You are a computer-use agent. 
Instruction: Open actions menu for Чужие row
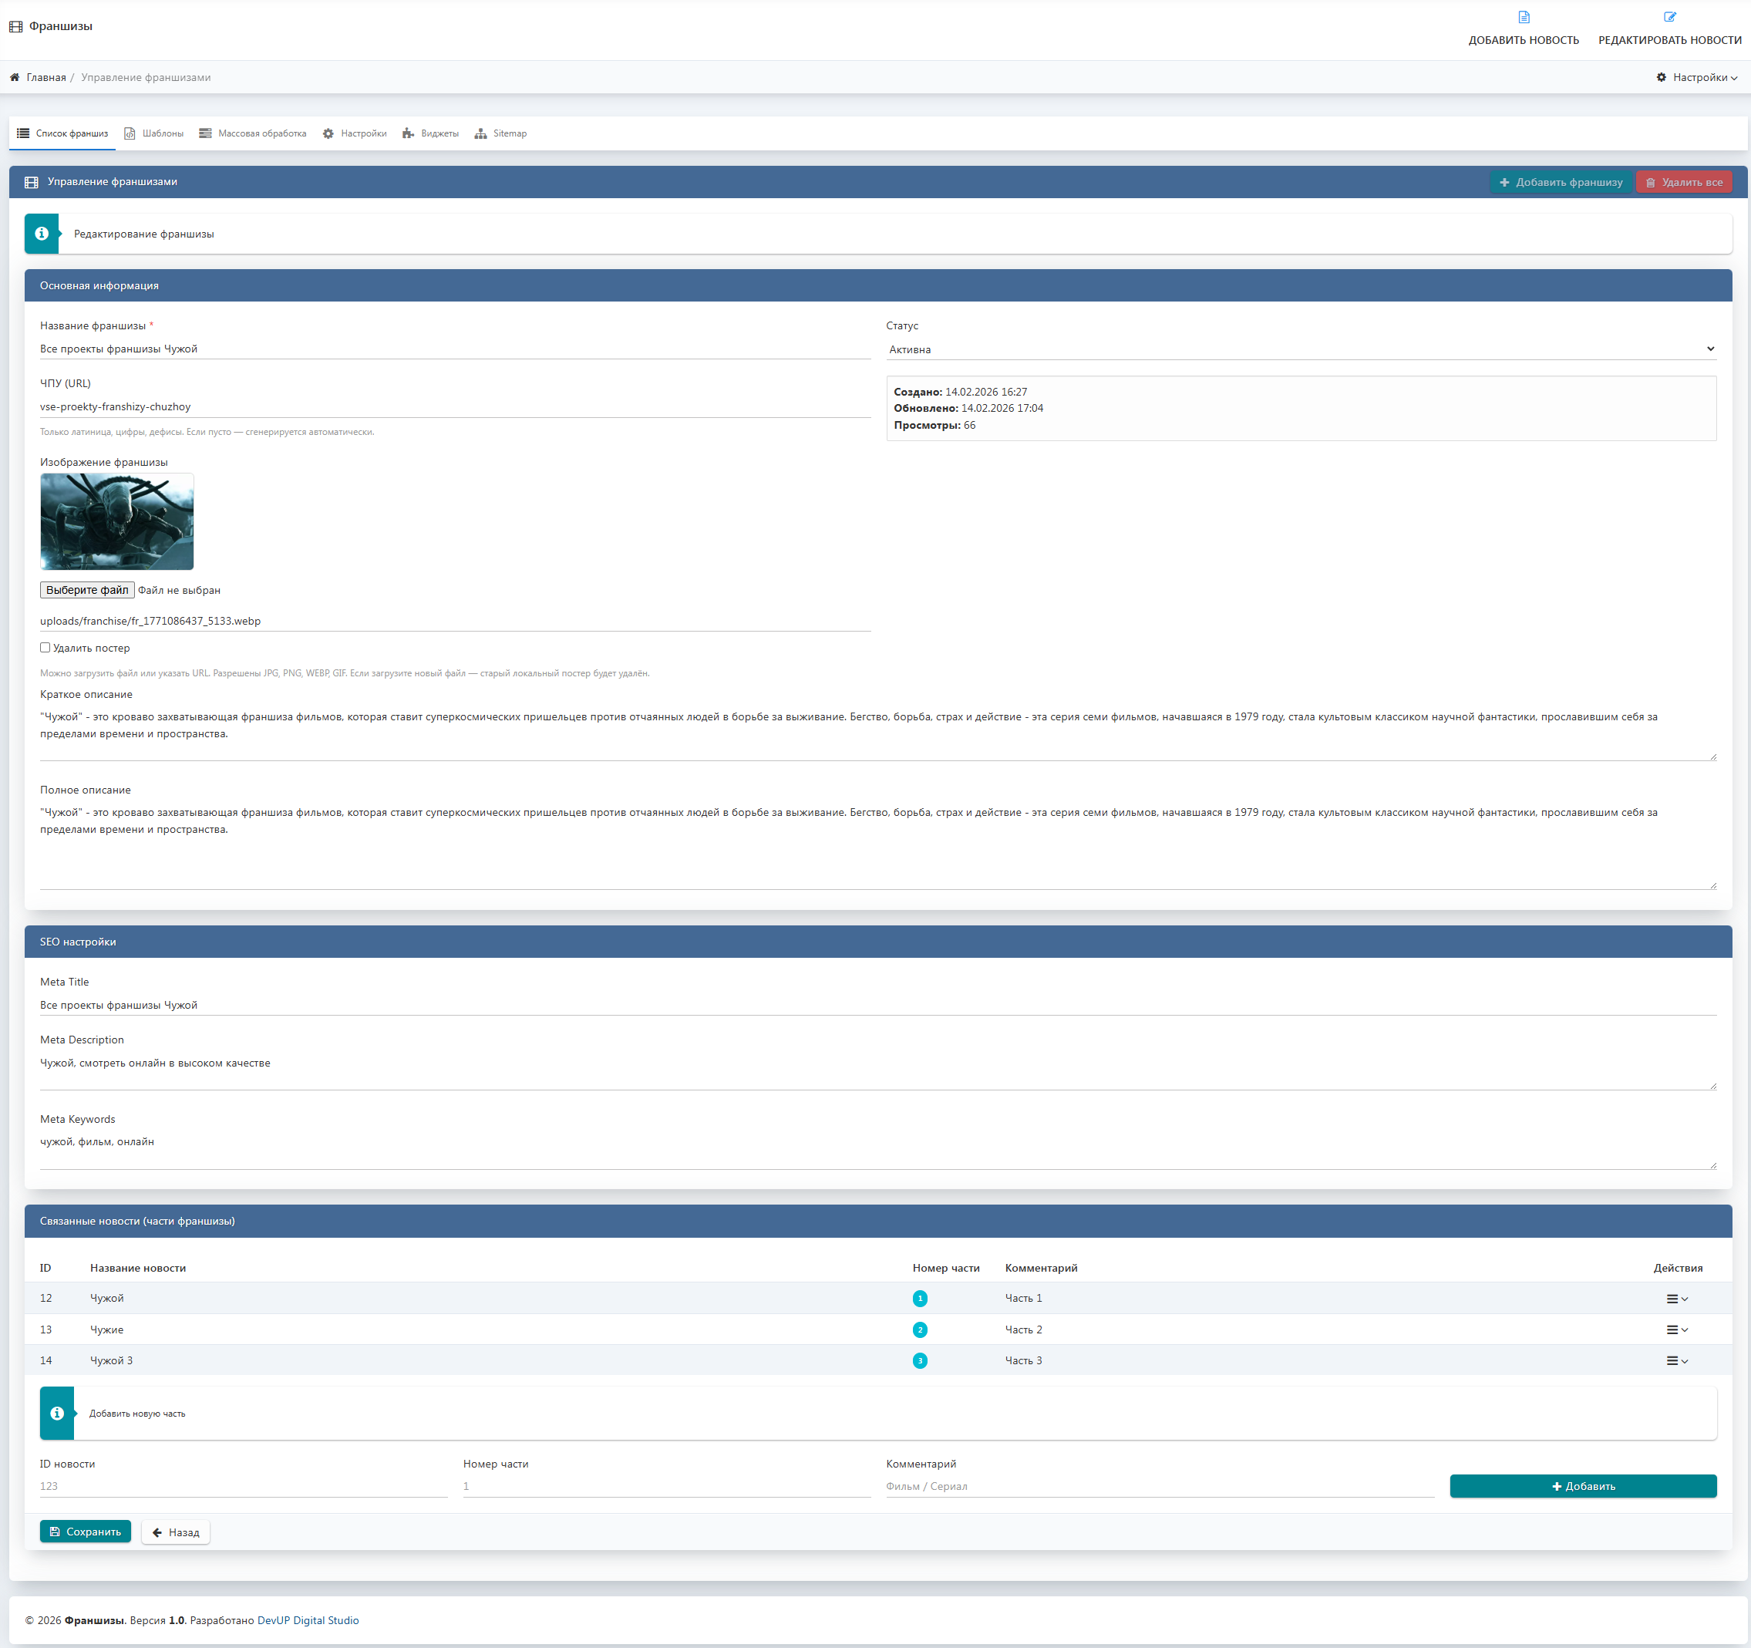[x=1676, y=1330]
